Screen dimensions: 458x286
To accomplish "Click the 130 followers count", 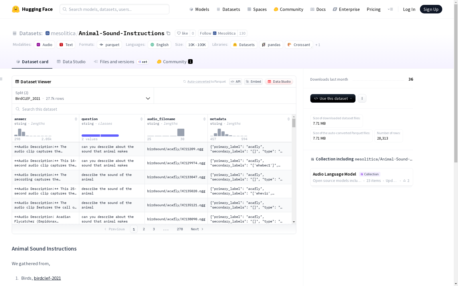I will (242, 33).
